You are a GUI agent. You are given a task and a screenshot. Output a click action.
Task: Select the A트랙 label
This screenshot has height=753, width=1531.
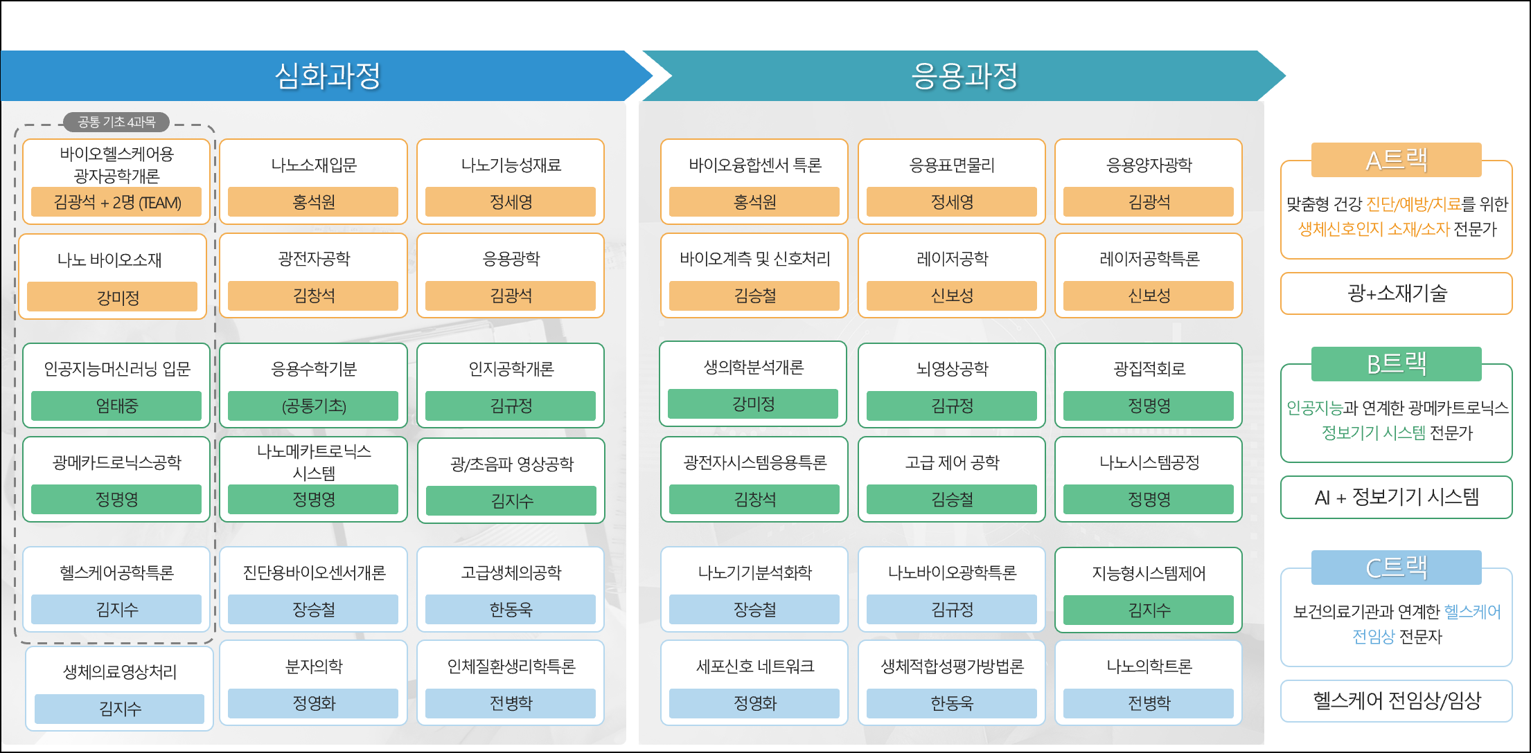(x=1396, y=160)
